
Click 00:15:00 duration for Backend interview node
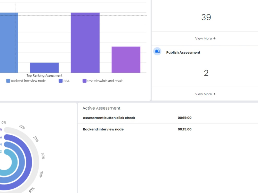(x=184, y=129)
